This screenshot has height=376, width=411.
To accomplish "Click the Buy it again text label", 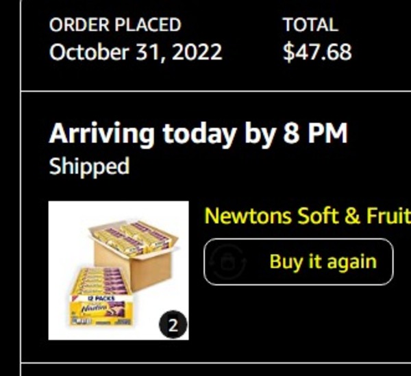I will coord(323,262).
